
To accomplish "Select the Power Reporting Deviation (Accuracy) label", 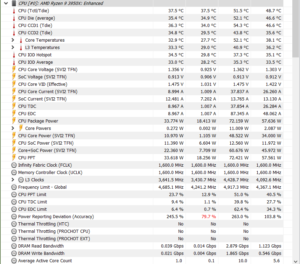I will (x=56, y=216).
